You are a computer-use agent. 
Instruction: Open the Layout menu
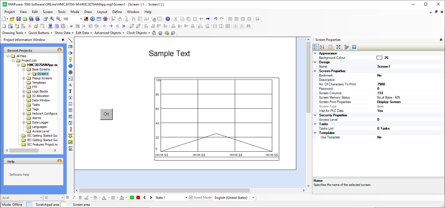(x=102, y=12)
